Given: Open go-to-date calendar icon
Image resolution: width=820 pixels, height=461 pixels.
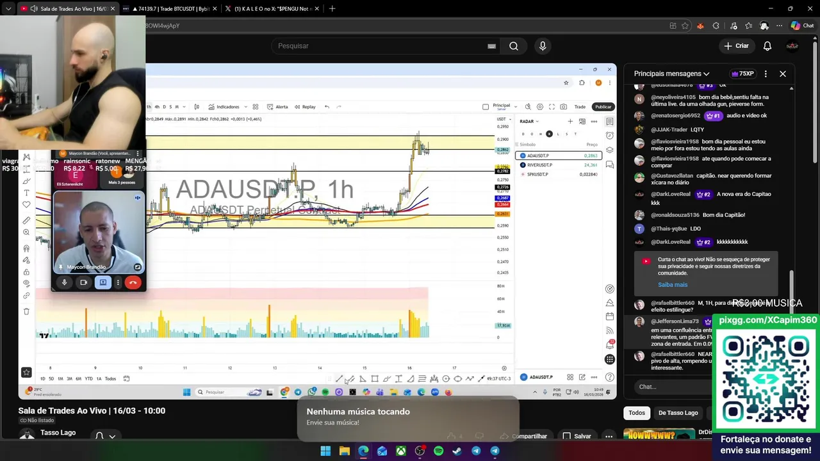Looking at the screenshot, I should 126,378.
